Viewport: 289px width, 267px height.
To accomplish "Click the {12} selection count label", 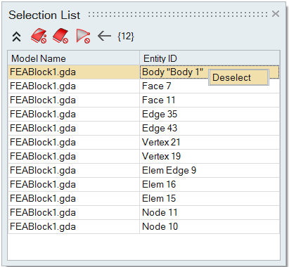I will pos(126,37).
